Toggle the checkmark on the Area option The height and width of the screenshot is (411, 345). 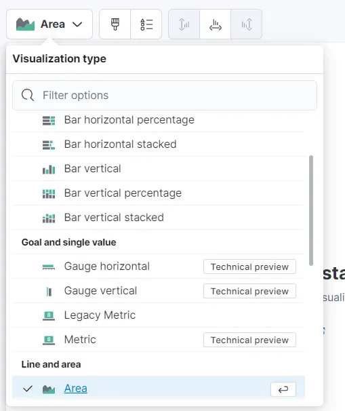28,389
